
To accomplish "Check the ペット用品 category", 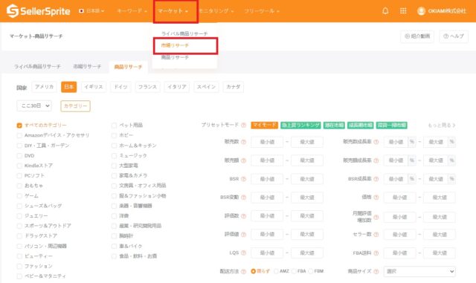I will (114, 126).
